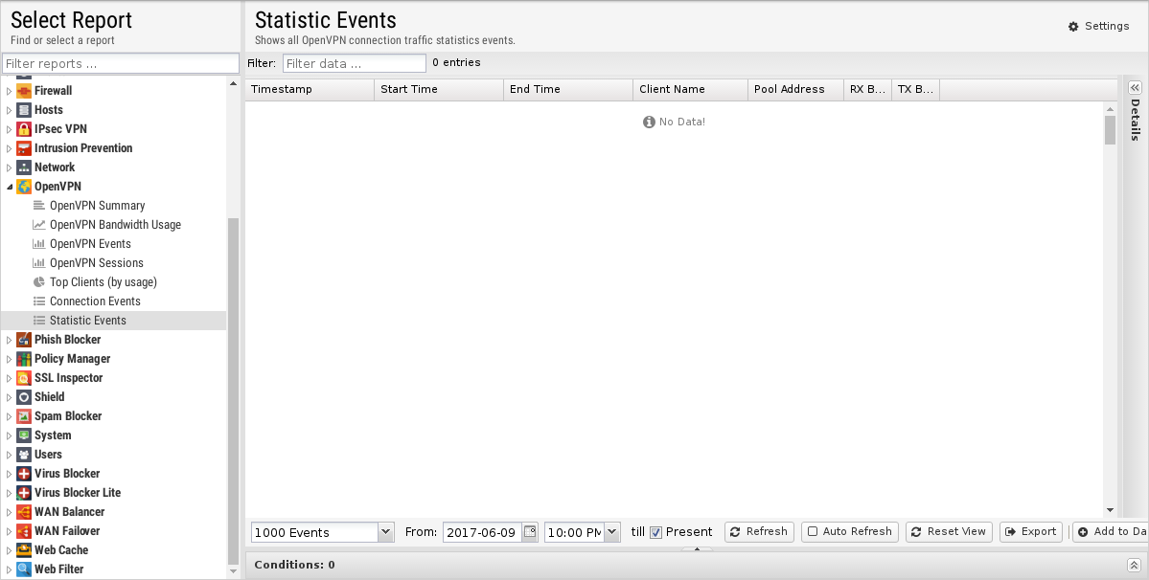Click the Network category icon
Viewport: 1149px width, 580px height.
(23, 167)
